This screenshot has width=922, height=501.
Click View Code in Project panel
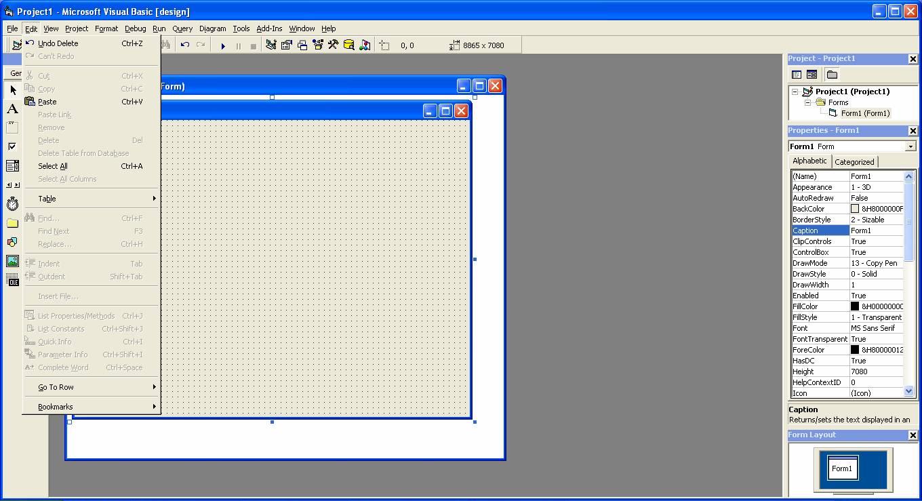tap(797, 75)
